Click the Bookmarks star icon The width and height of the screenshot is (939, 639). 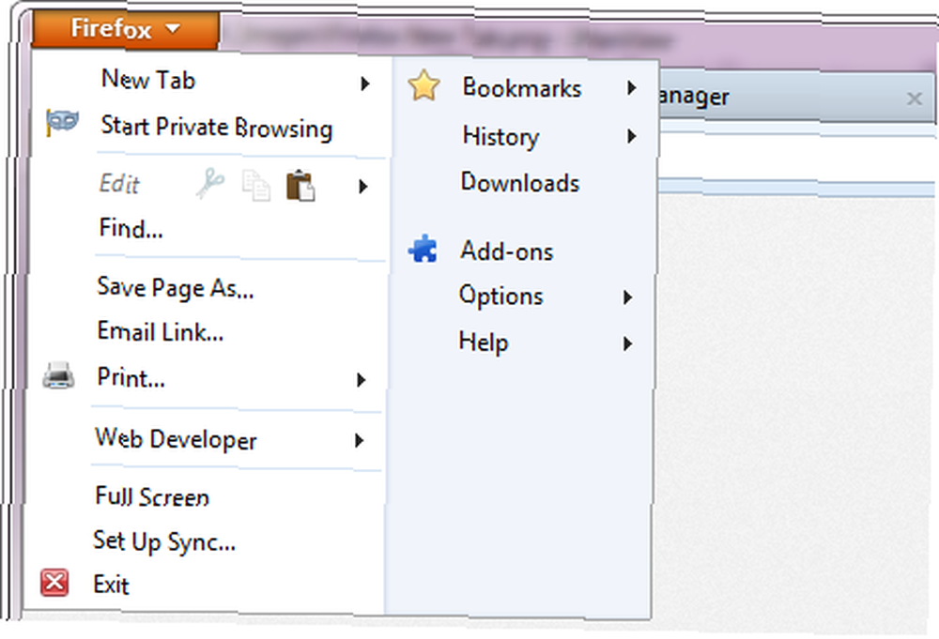pos(424,85)
